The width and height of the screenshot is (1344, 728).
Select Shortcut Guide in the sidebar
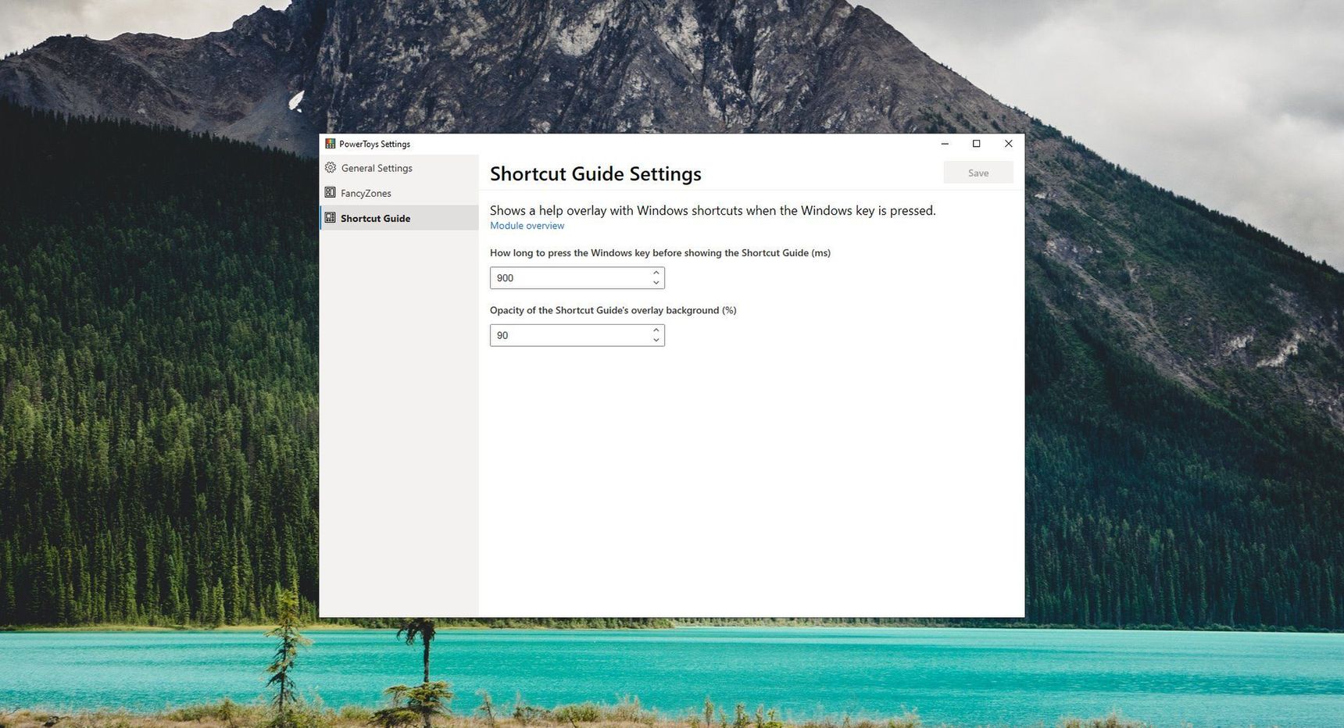click(399, 218)
